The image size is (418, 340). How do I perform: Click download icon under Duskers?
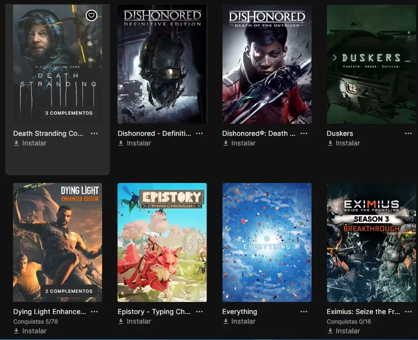330,143
